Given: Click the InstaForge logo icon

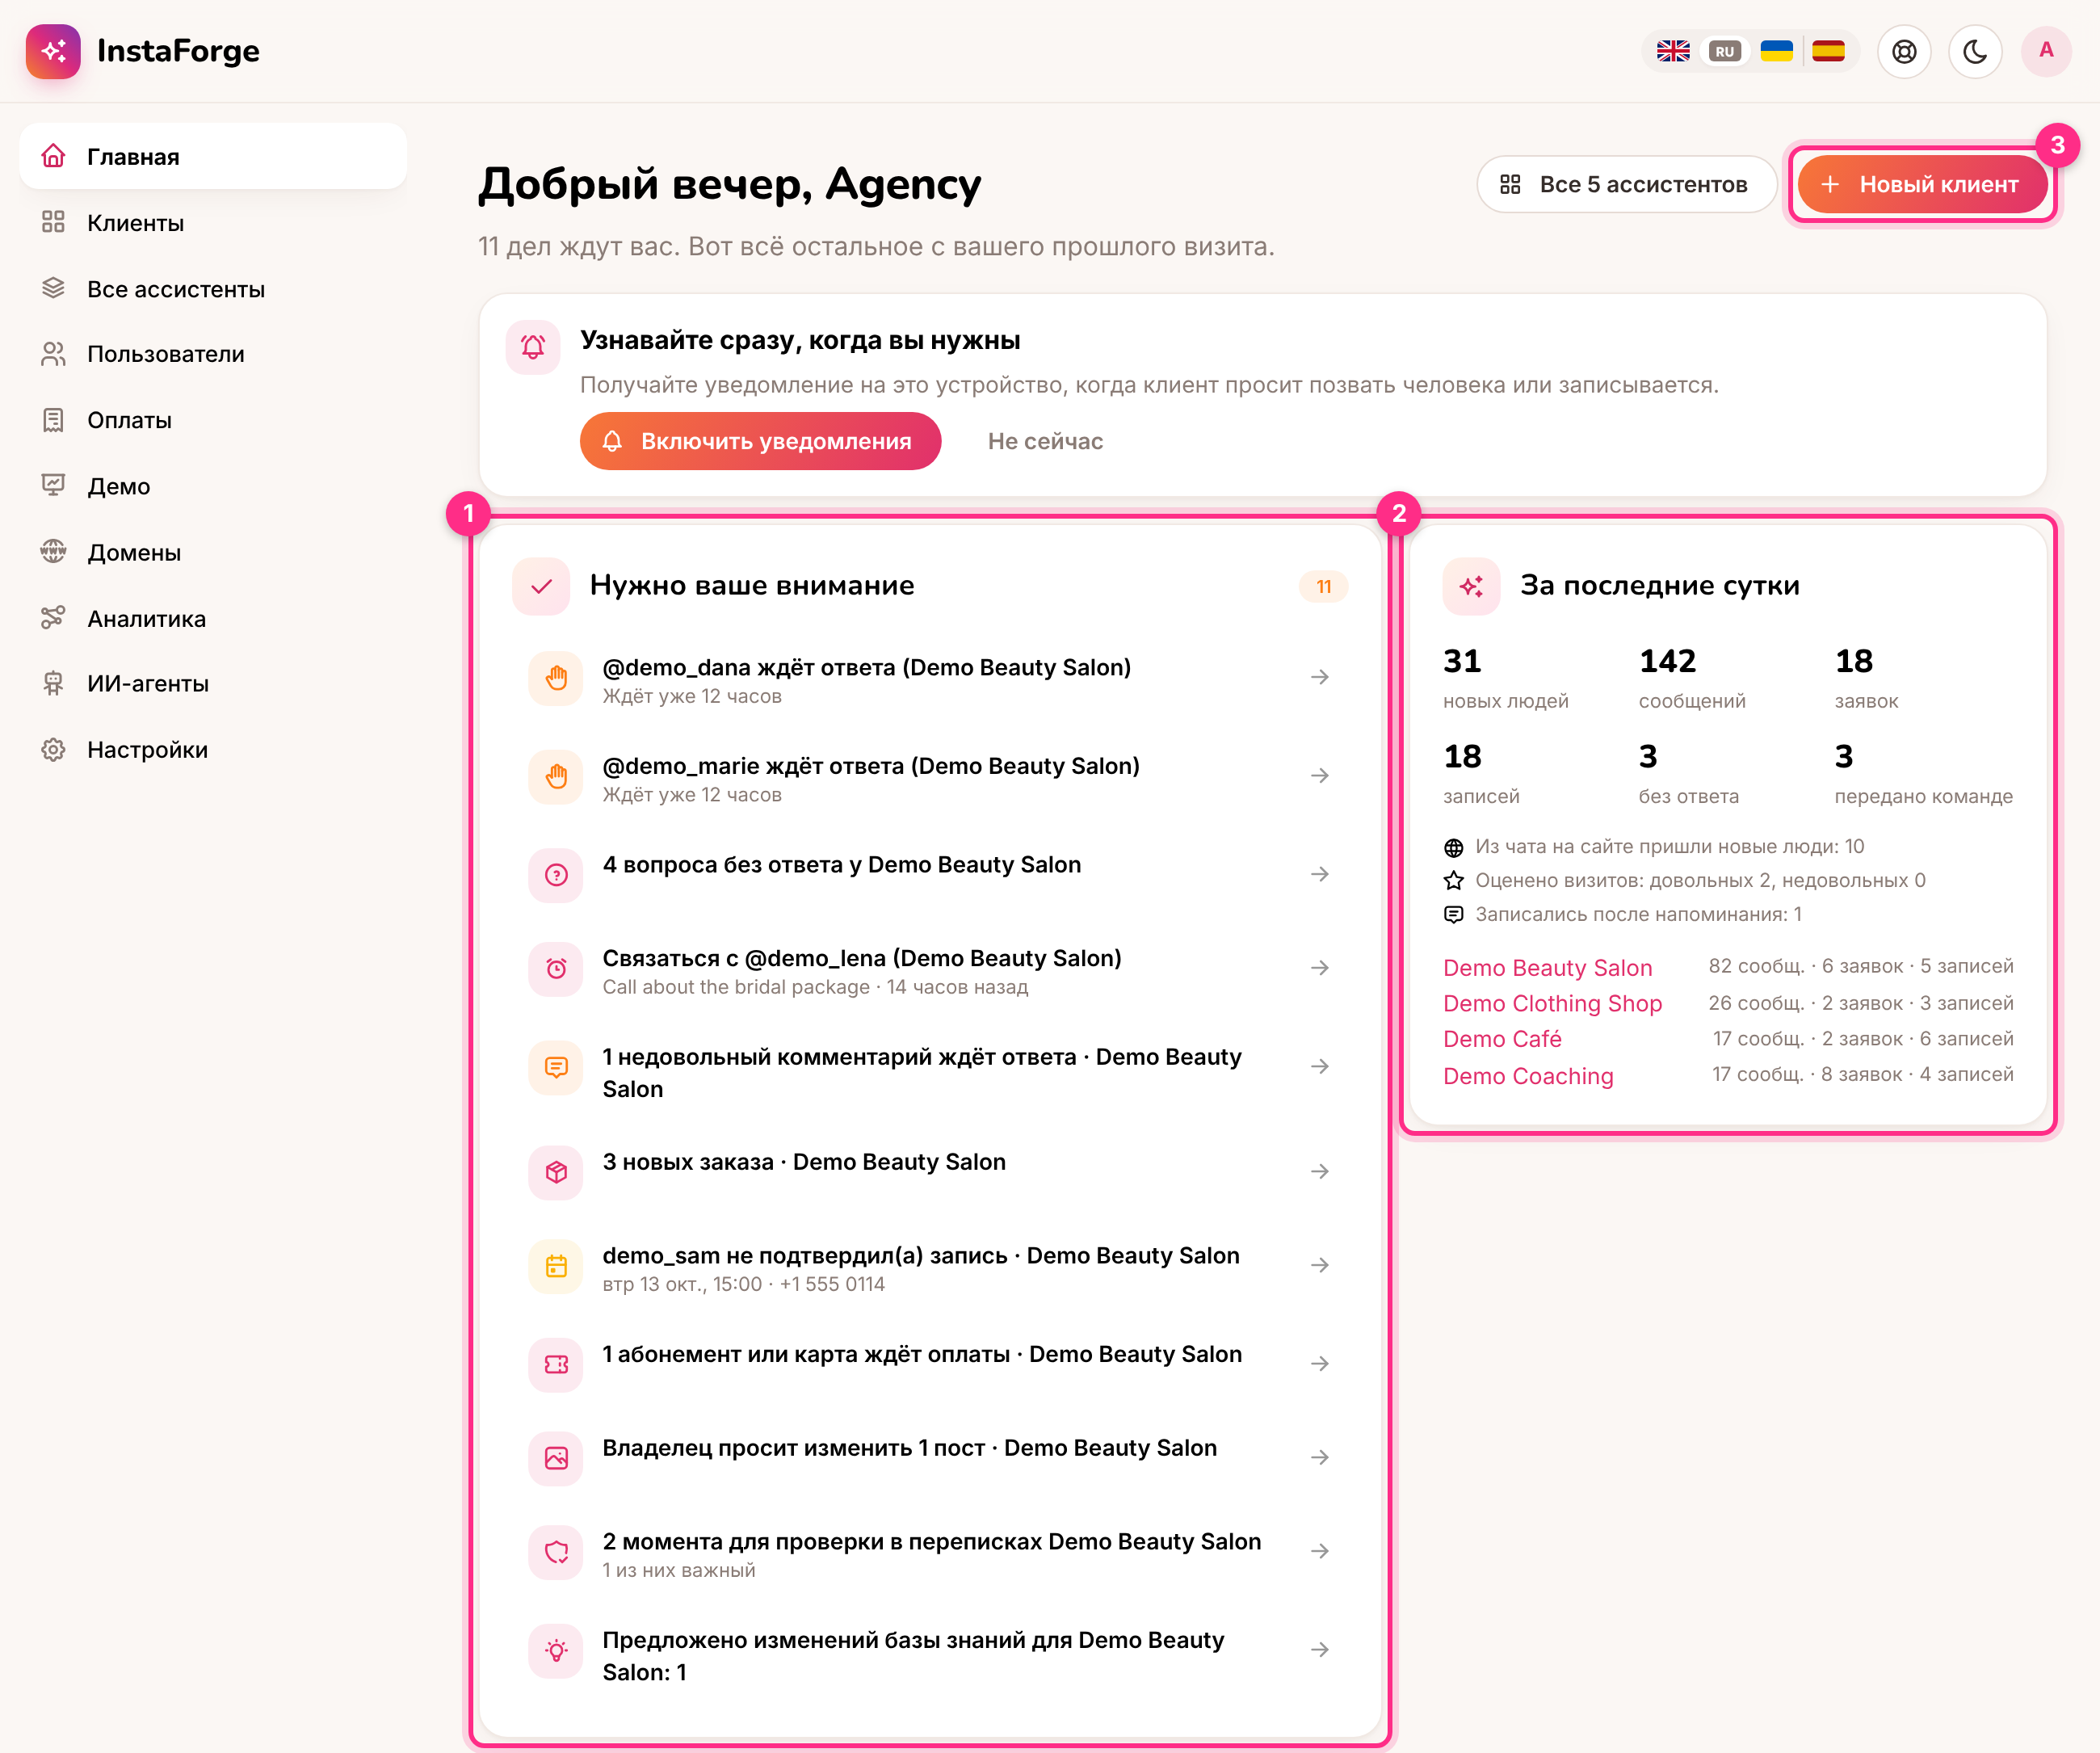Looking at the screenshot, I should coord(53,51).
